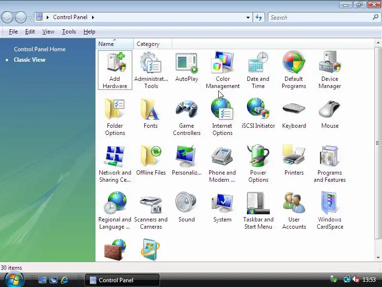This screenshot has height=287, width=382.
Task: Open Windows CardSpace
Action: 329,210
